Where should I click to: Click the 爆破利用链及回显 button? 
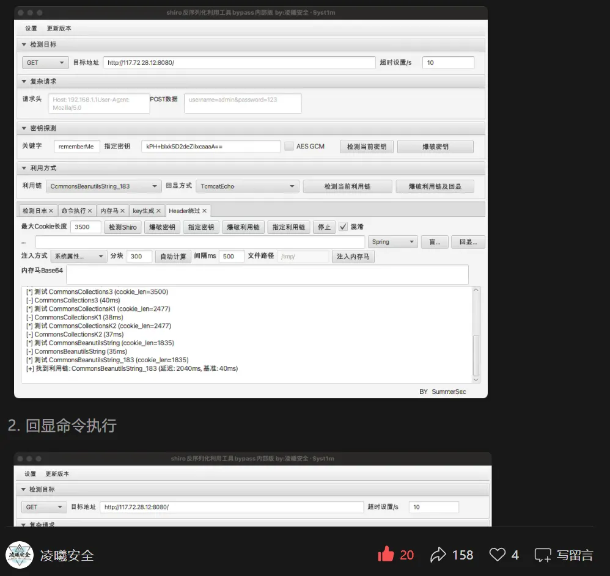click(x=435, y=186)
